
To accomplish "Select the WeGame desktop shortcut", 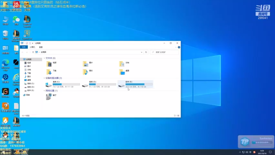I will click(5, 93).
